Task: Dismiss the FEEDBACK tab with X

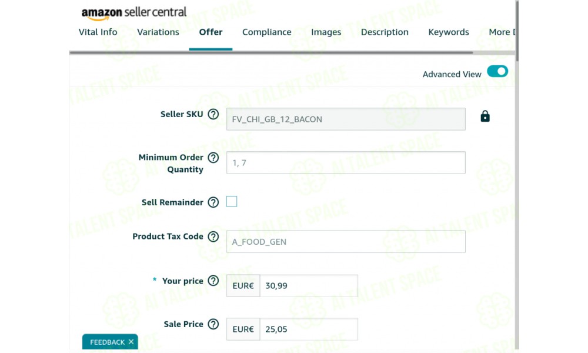Action: tap(131, 342)
